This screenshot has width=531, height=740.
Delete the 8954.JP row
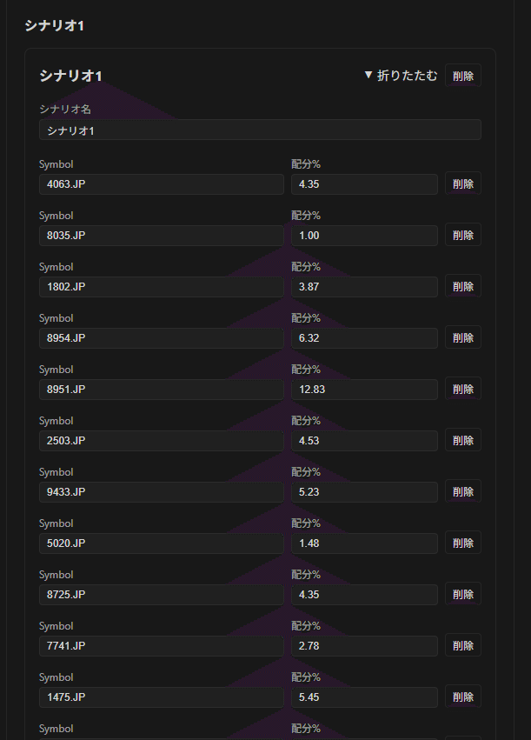coord(463,337)
